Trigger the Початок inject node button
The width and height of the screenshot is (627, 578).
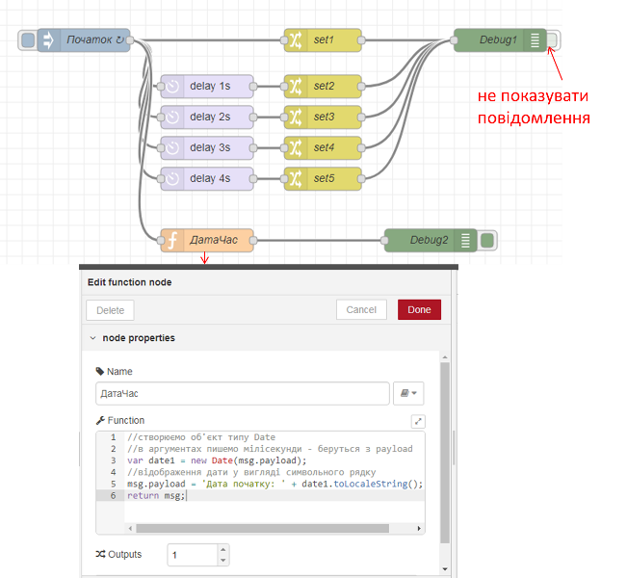pos(28,40)
